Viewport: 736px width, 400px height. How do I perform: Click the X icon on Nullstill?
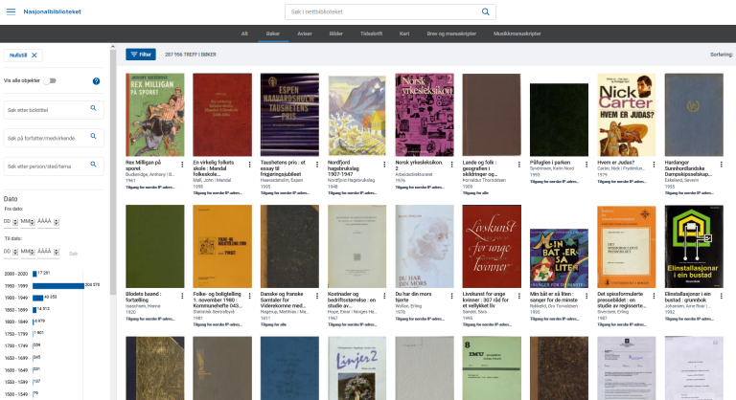(34, 56)
